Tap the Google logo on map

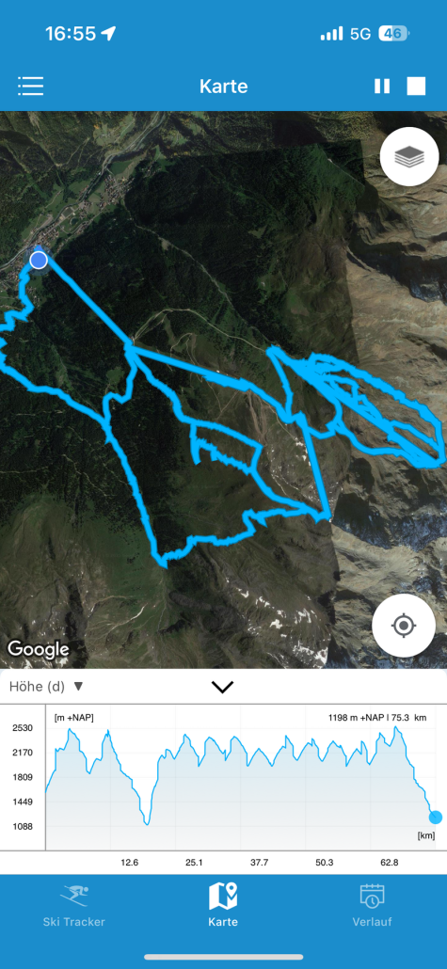pos(38,649)
